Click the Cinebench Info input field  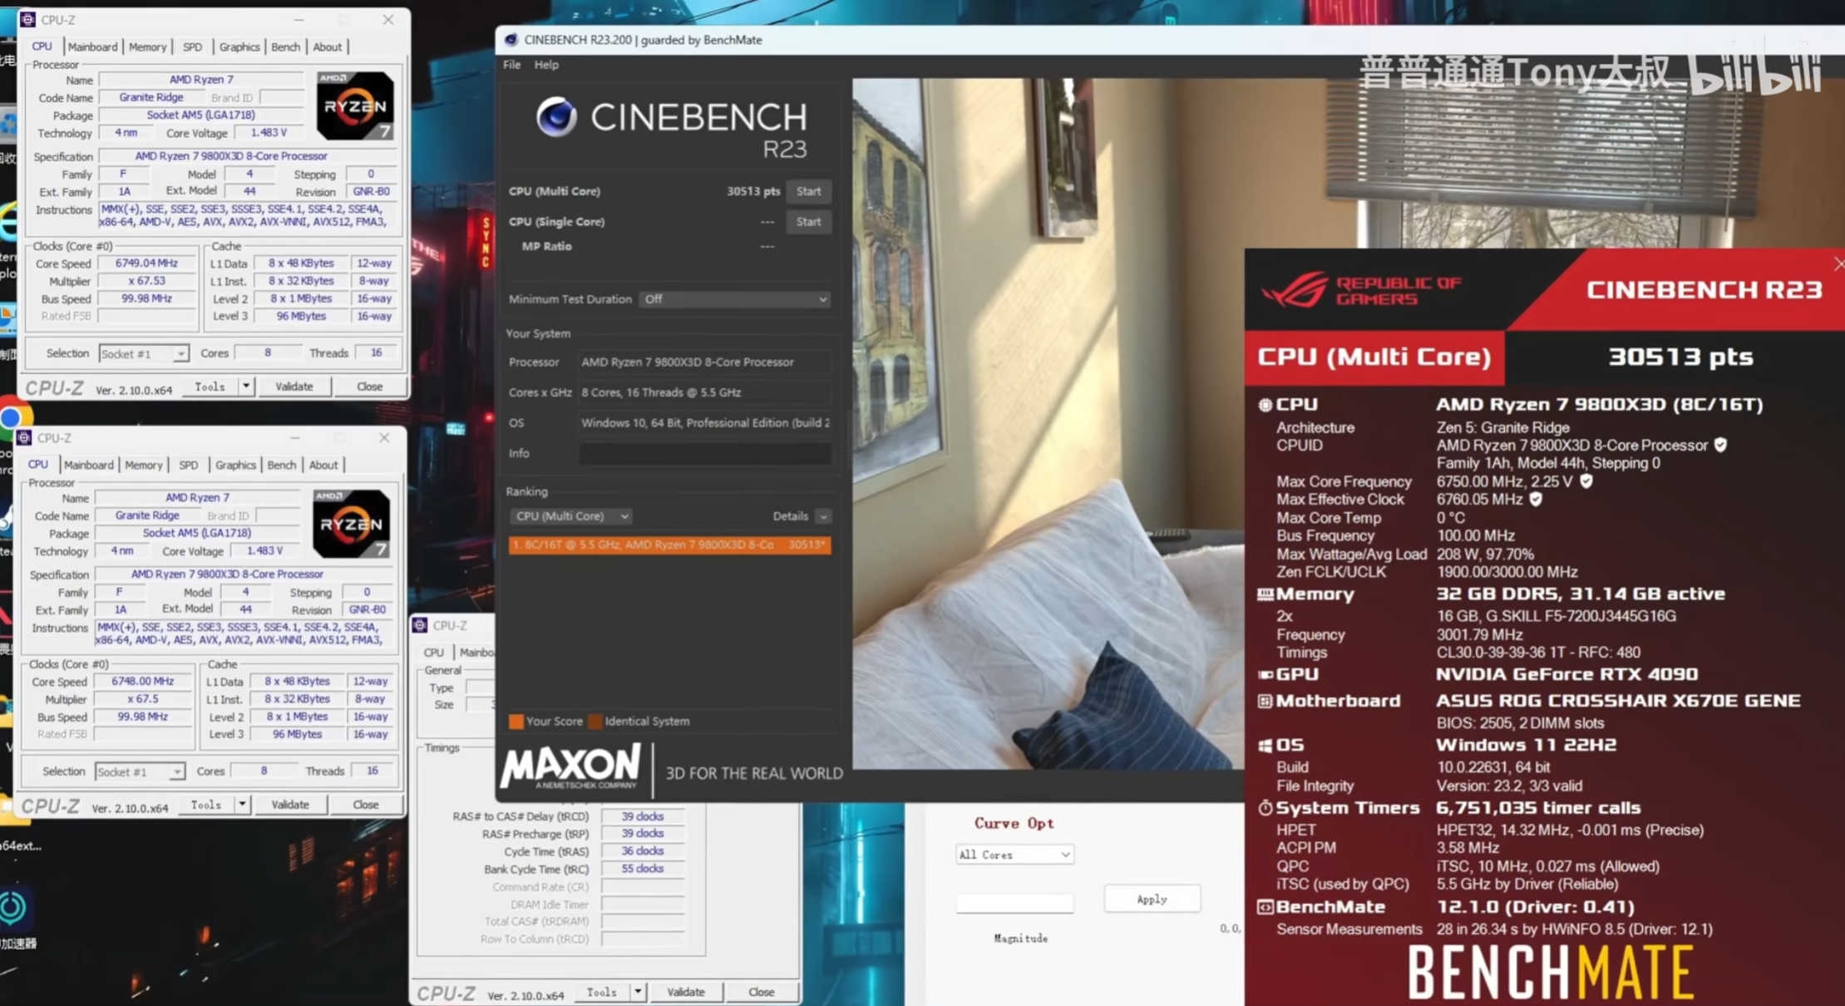[705, 453]
